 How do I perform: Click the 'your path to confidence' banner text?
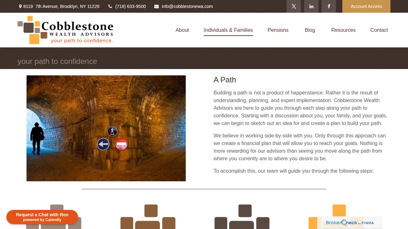point(57,61)
